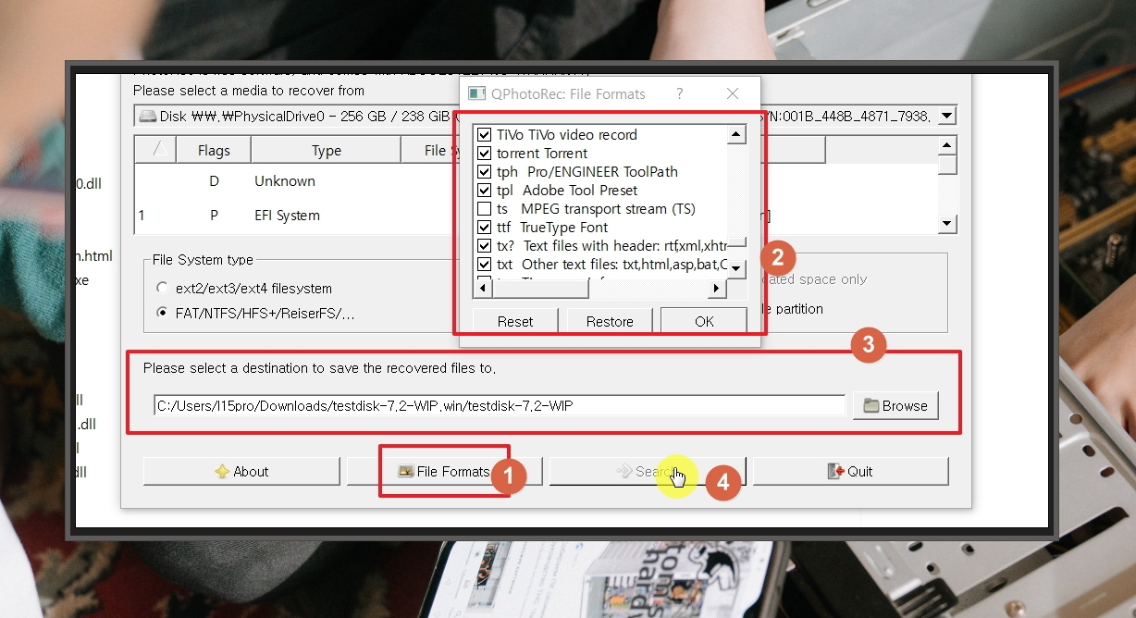Image resolution: width=1136 pixels, height=618 pixels.
Task: Click the destination path input field
Action: point(500,405)
